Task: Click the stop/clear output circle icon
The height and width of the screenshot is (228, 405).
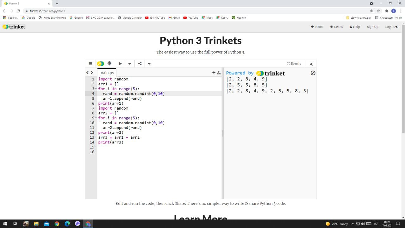Action: 313,73
